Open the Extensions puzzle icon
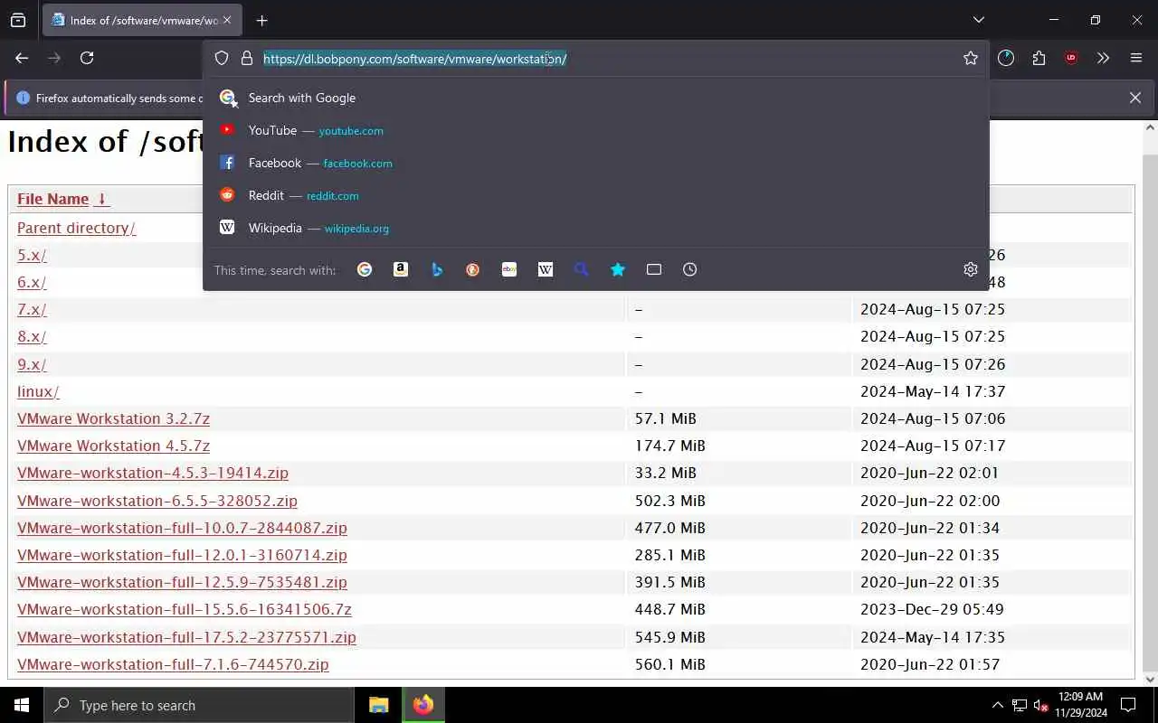 tap(1039, 58)
